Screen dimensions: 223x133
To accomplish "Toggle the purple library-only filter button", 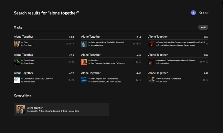I will (x=194, y=13).
